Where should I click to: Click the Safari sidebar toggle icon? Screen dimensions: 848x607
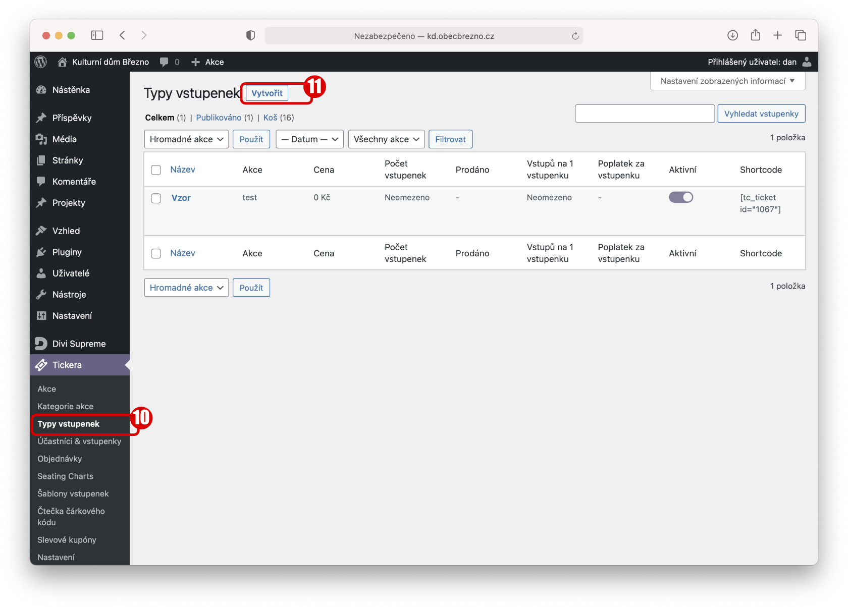click(97, 35)
